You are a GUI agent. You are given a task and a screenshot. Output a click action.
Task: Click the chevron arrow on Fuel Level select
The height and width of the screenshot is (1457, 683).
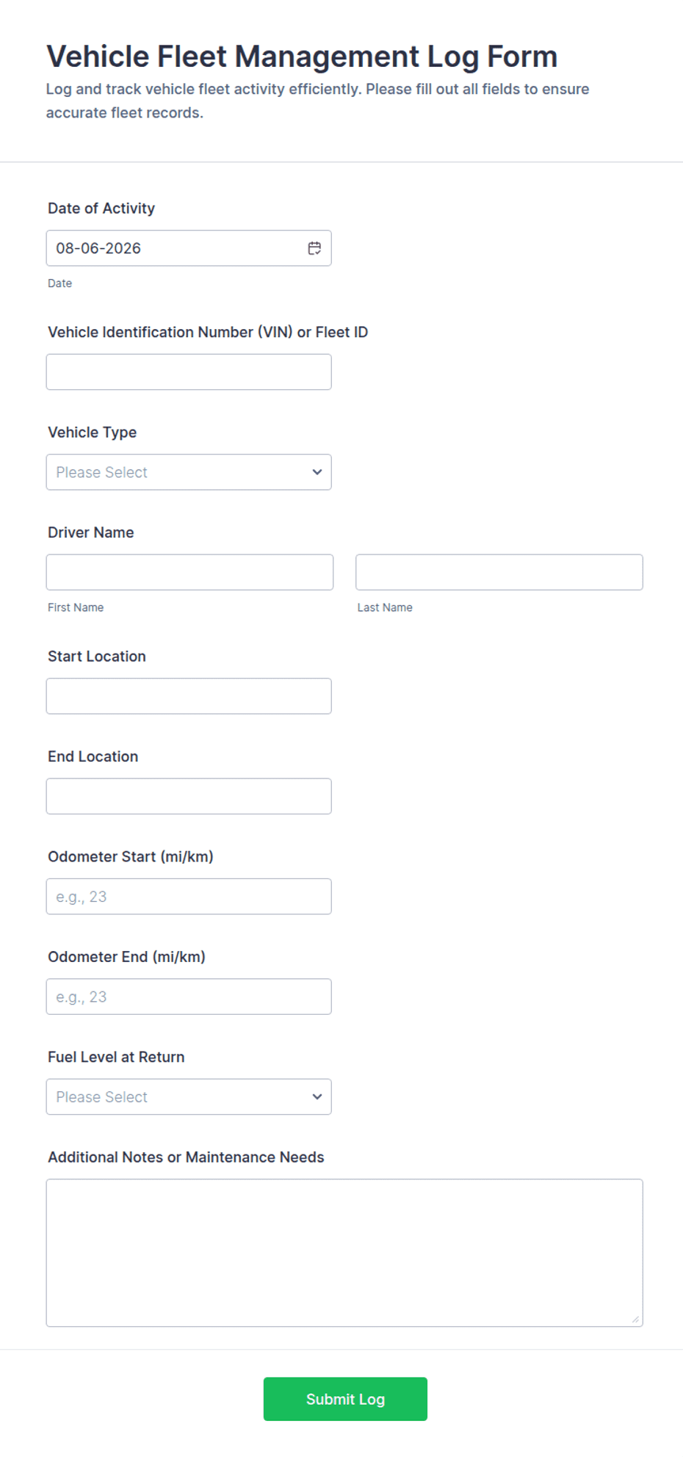[x=317, y=1097]
